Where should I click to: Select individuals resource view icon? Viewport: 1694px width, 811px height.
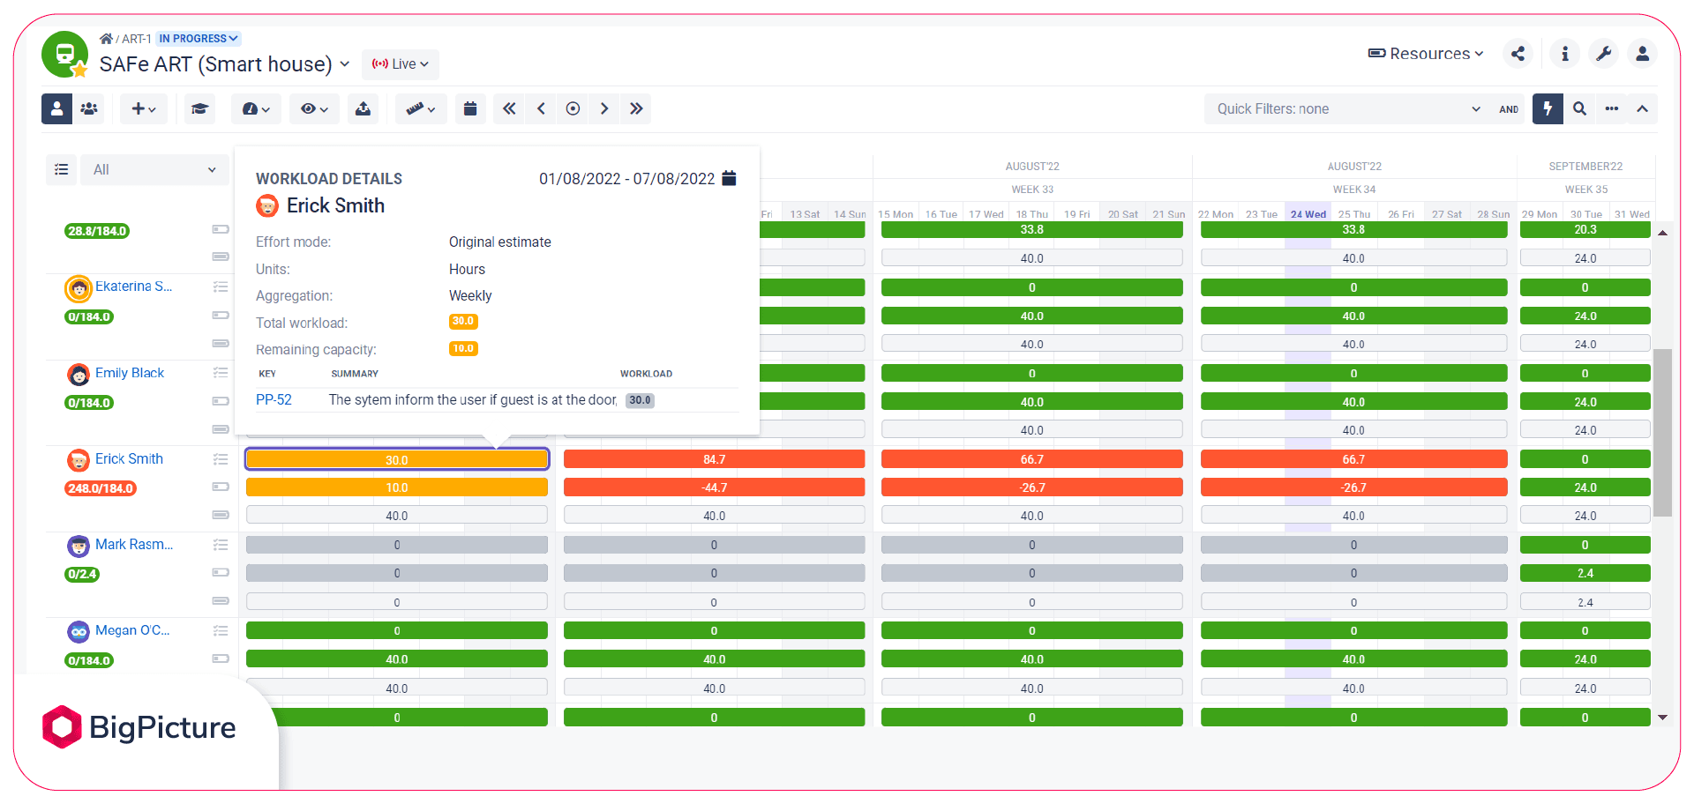coord(57,108)
